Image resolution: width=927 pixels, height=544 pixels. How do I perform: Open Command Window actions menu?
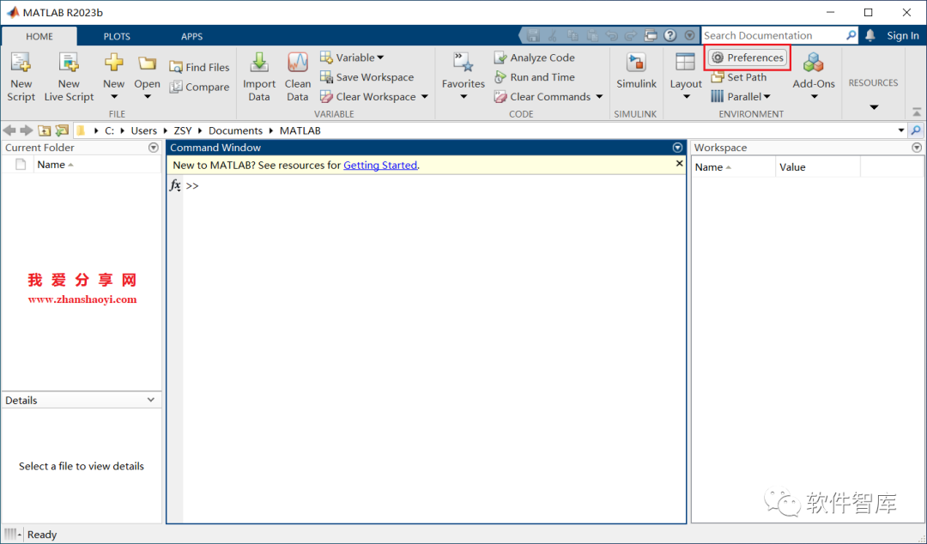tap(677, 148)
